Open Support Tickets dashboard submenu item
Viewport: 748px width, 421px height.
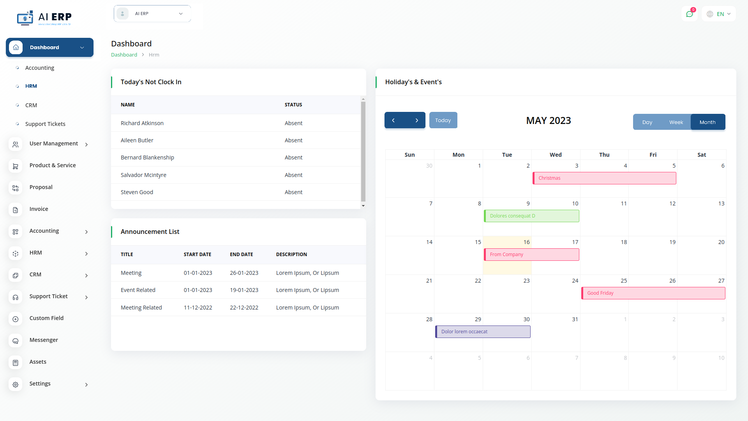click(x=45, y=124)
